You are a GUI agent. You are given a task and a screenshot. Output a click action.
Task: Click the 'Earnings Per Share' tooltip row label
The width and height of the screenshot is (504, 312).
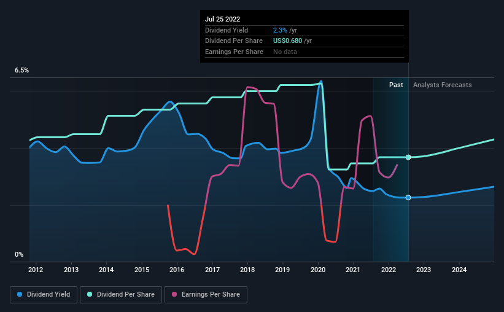pyautogui.click(x=234, y=52)
